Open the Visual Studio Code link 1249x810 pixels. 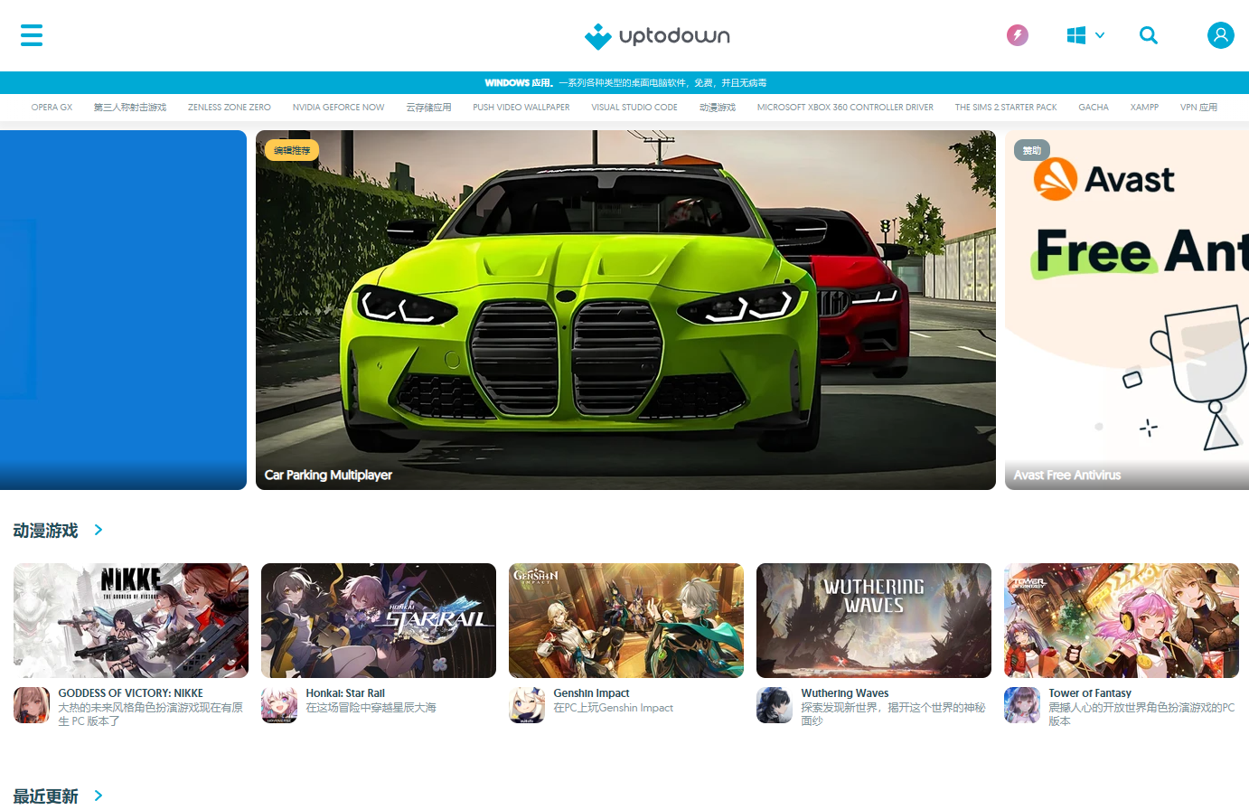(634, 108)
